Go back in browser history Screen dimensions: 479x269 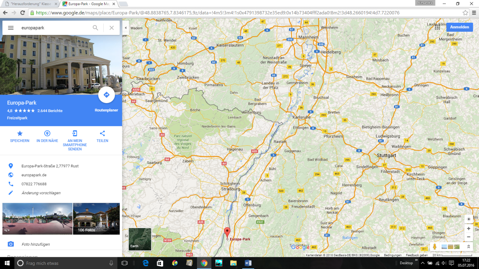[5, 13]
